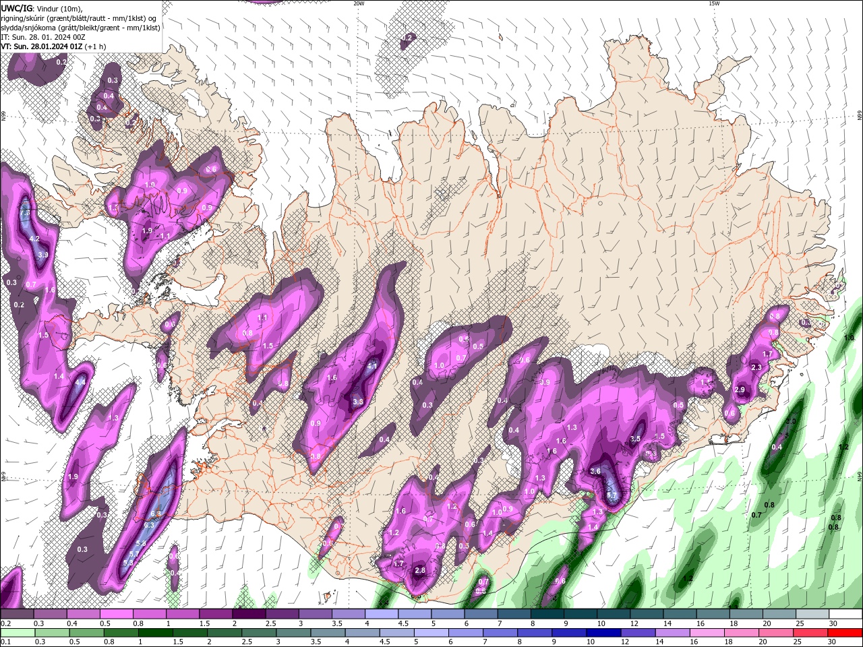The height and width of the screenshot is (647, 863).
Task: Click the bold 'VT: Sun. 28.01.2024 01Z' text
Action: (42, 47)
